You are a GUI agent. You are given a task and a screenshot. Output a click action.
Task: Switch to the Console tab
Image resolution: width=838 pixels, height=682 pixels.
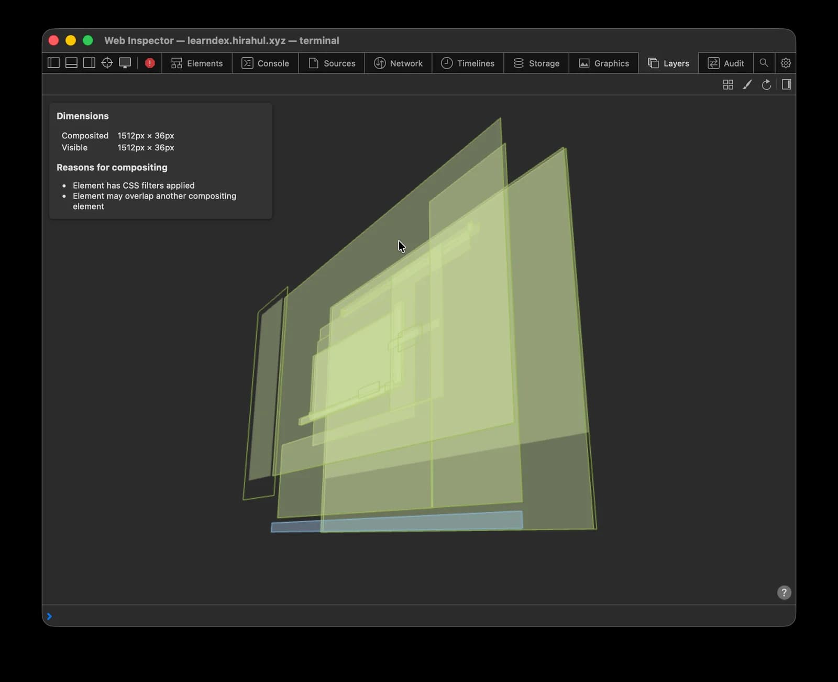266,63
